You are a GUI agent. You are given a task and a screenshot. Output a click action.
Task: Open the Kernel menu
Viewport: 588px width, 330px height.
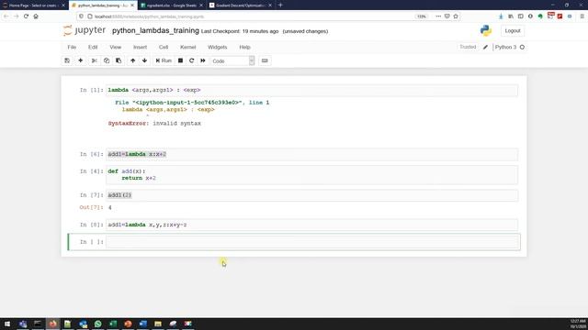click(187, 47)
